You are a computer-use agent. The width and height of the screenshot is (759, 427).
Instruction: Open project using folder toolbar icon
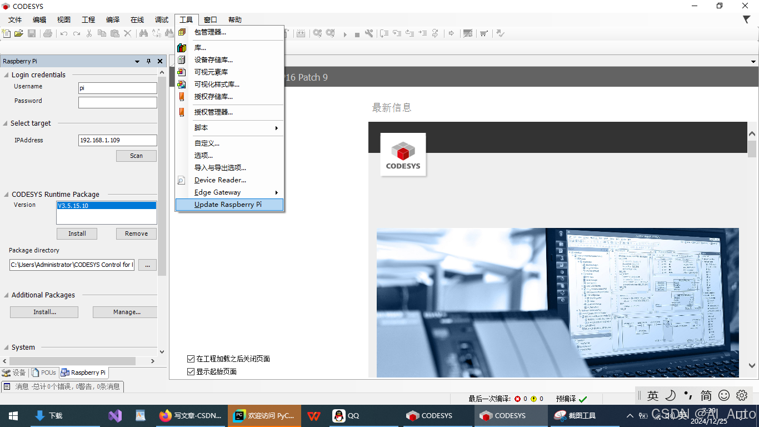(x=18, y=33)
